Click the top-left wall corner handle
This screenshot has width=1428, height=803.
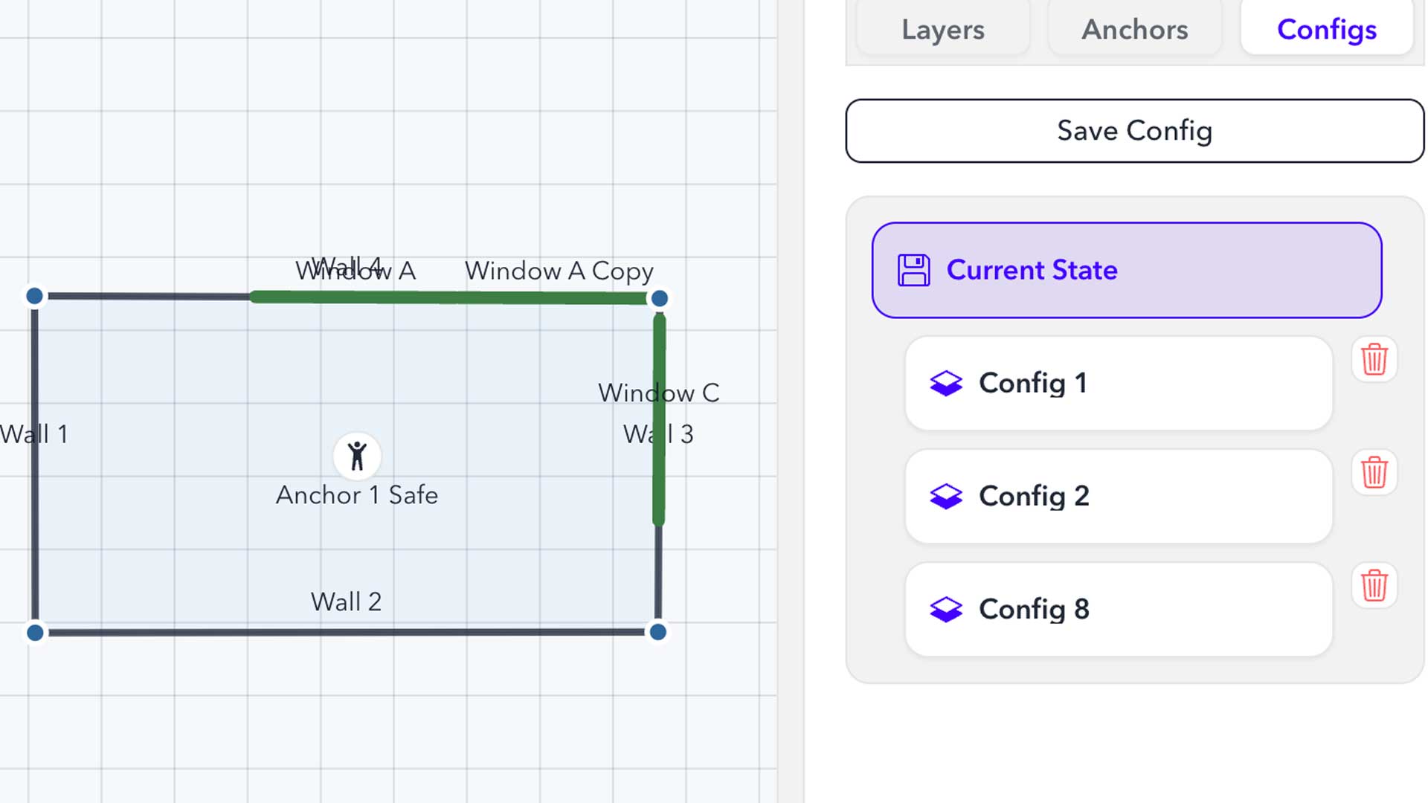pos(35,295)
